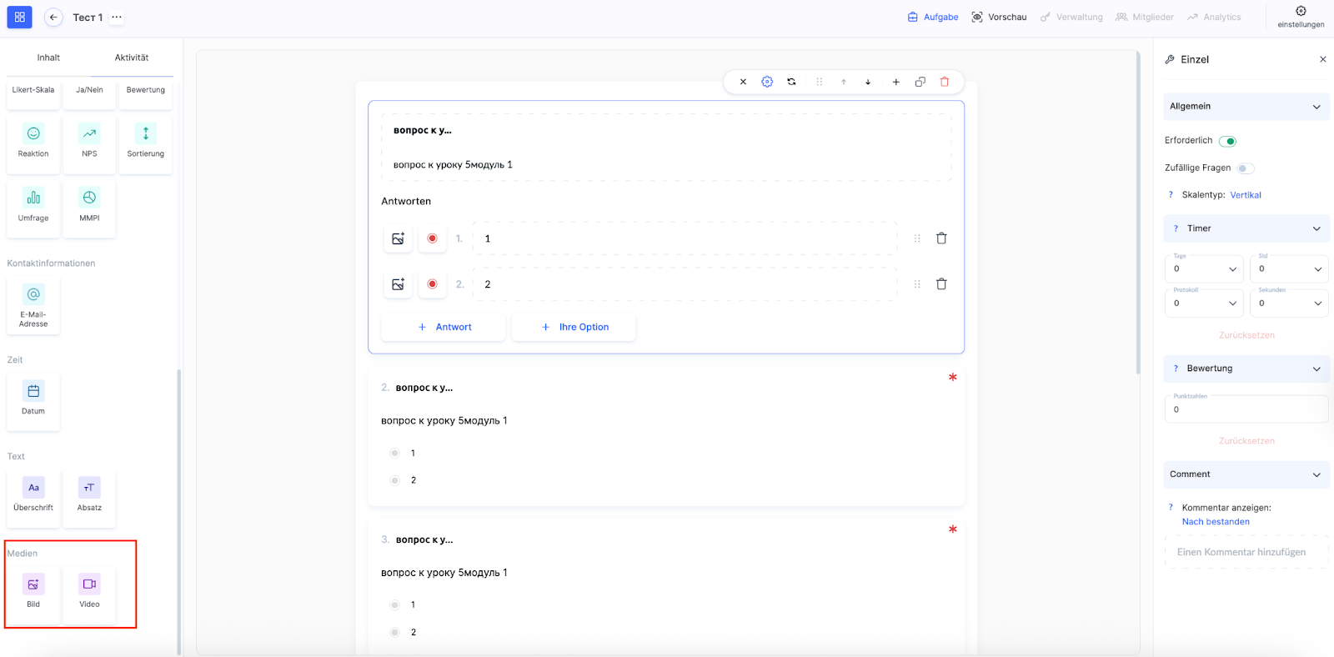Select the Sortierung element
The height and width of the screenshot is (657, 1334).
pos(145,141)
